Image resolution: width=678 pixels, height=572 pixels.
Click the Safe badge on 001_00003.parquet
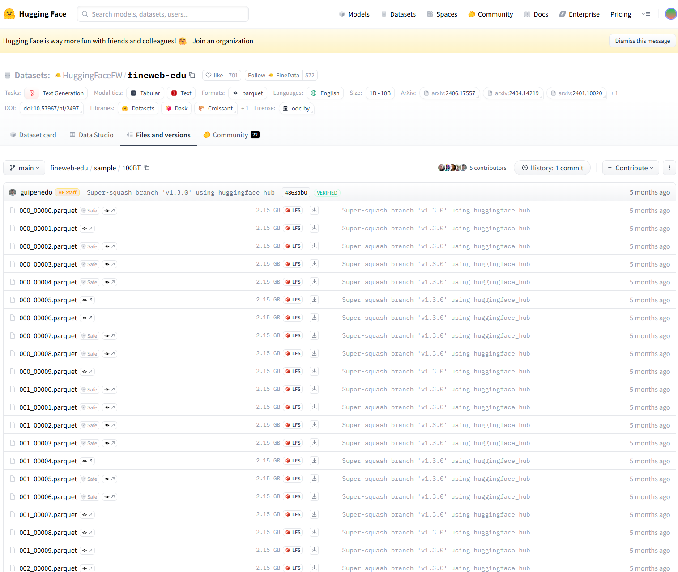coord(90,443)
